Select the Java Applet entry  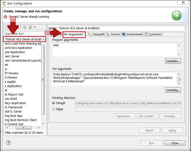click(10, 82)
